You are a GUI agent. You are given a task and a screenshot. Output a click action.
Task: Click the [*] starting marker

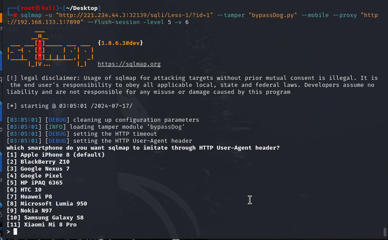[x=12, y=106]
